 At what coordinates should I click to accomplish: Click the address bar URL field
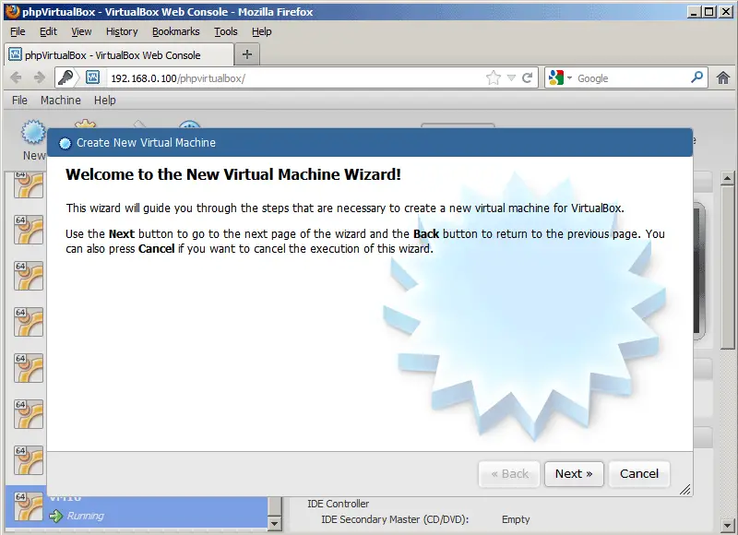tap(296, 78)
